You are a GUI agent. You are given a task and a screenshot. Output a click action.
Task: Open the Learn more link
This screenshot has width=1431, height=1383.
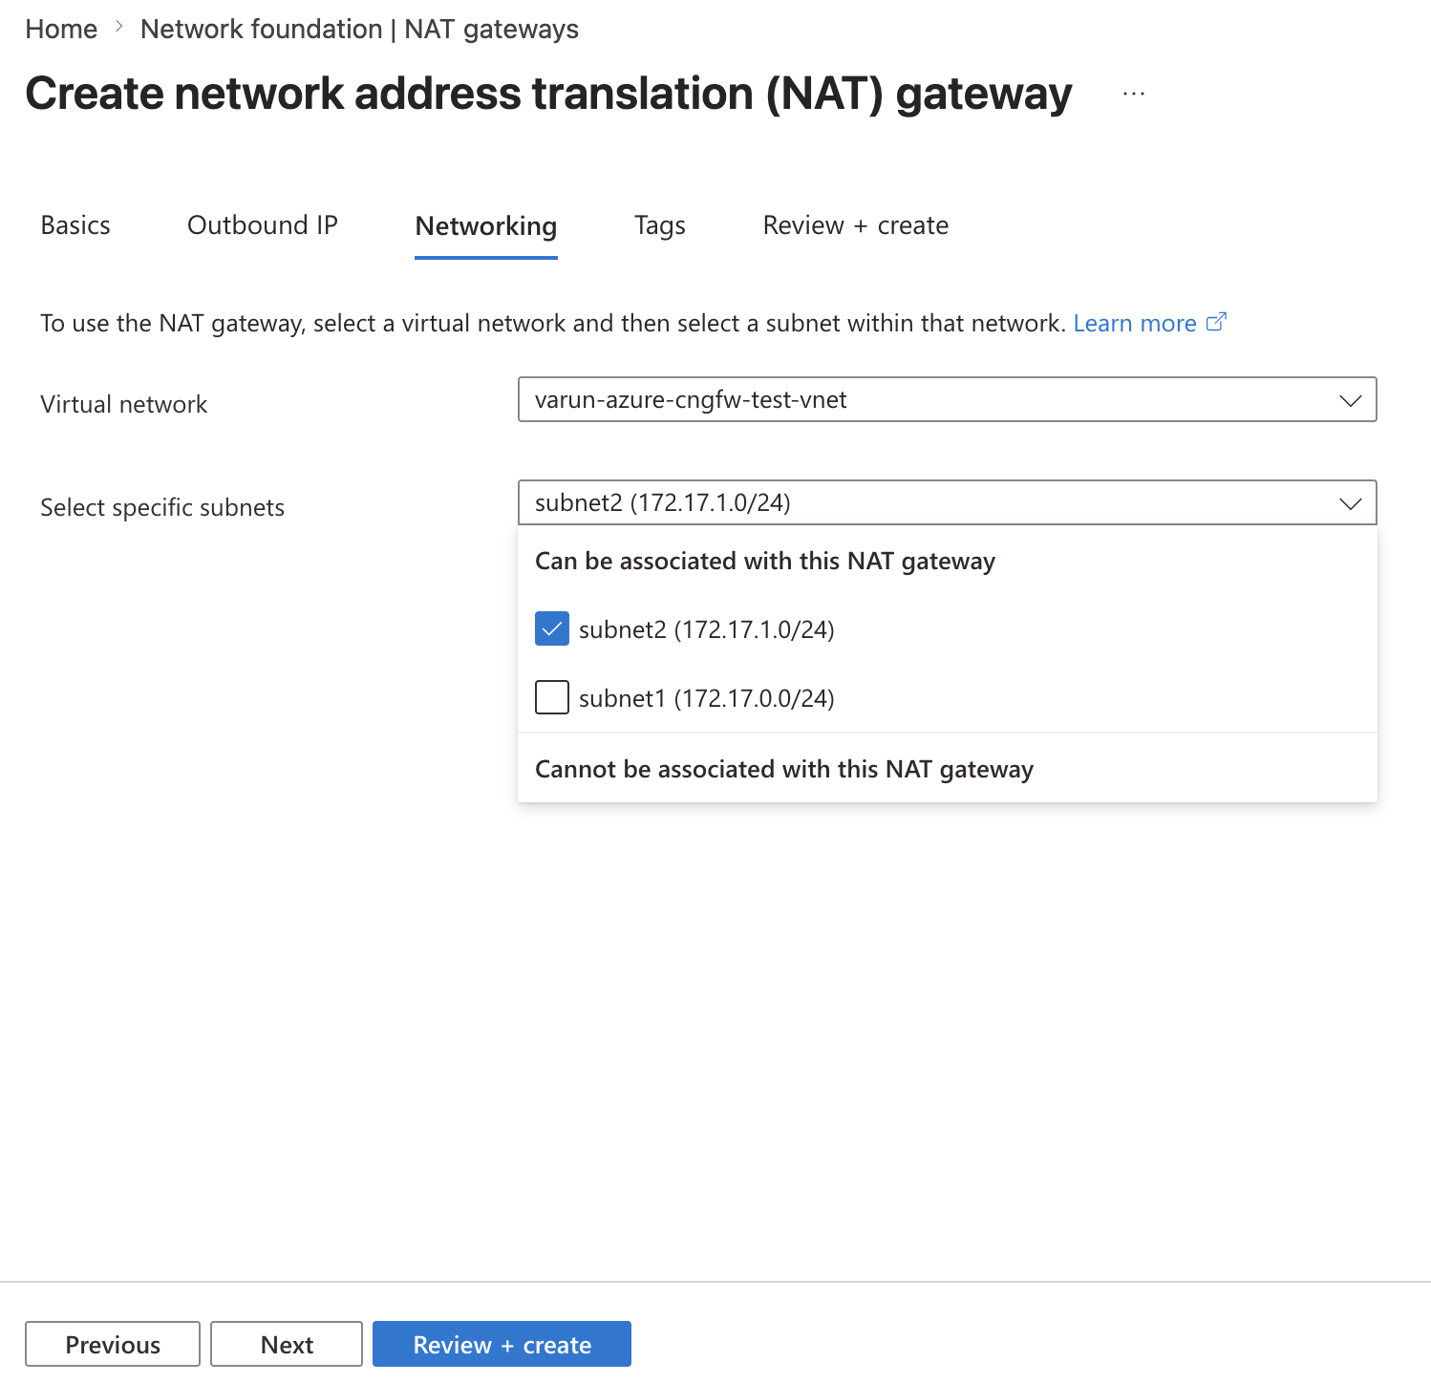click(x=1135, y=323)
